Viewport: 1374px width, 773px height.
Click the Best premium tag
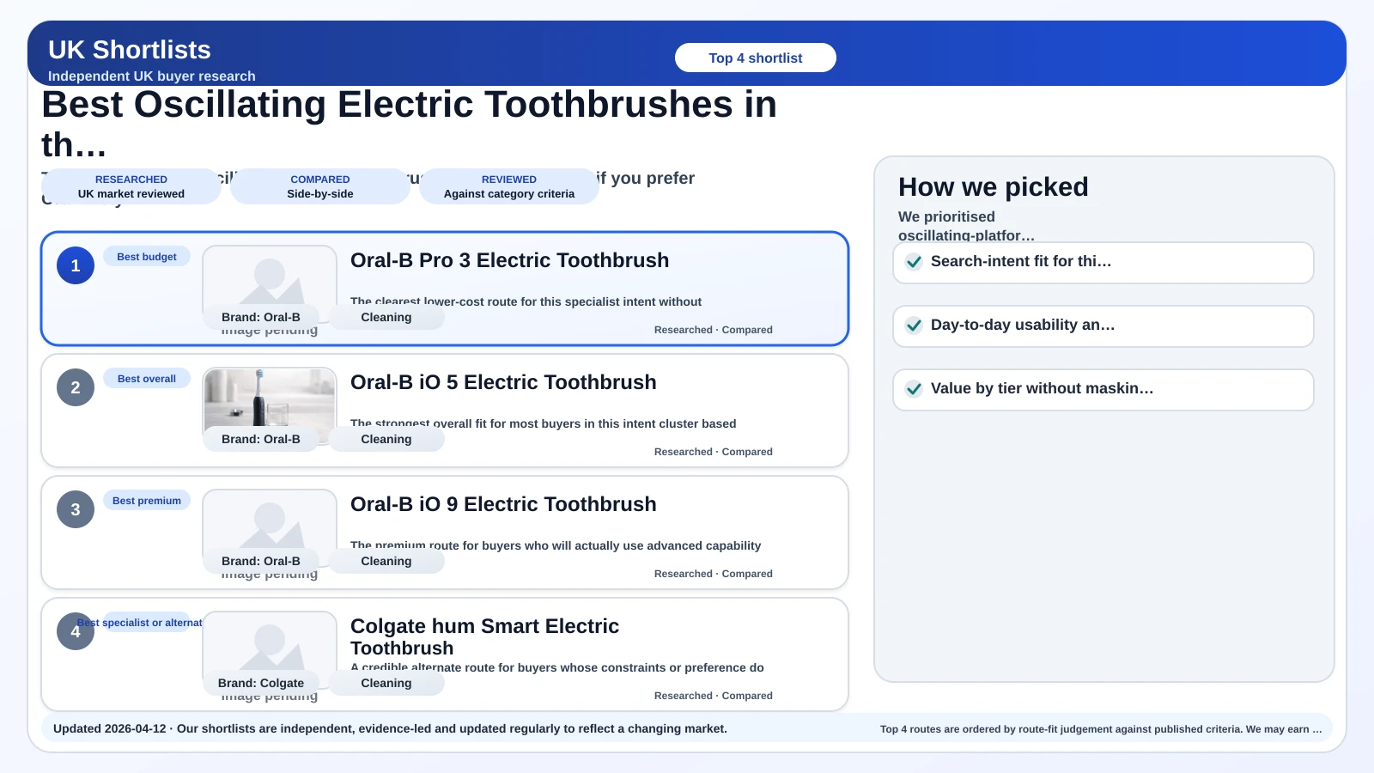tap(147, 500)
